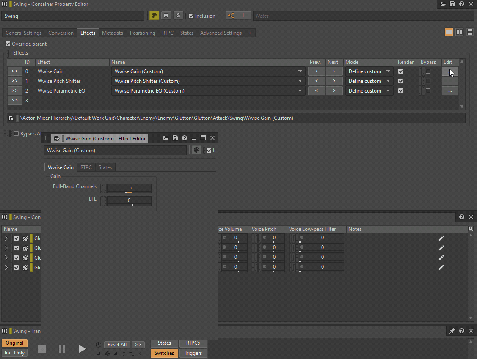Click the share references icon
The width and height of the screenshot is (477, 359).
(231, 16)
